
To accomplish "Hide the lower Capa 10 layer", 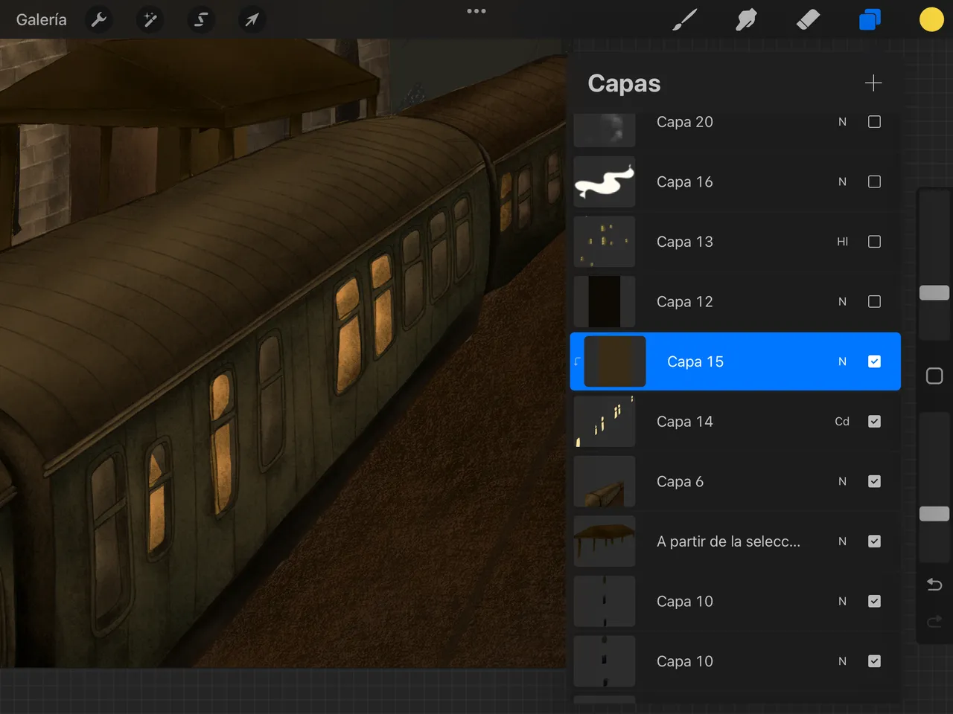I will 875,661.
